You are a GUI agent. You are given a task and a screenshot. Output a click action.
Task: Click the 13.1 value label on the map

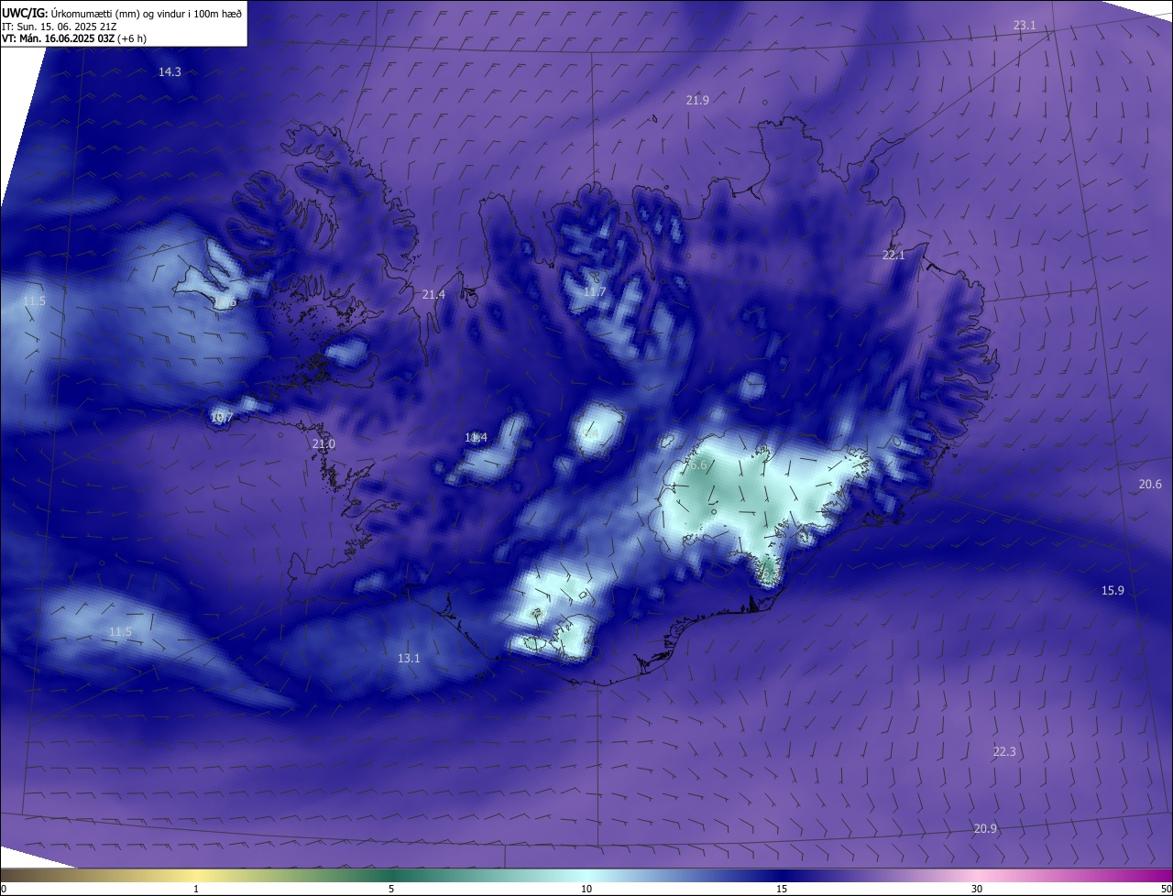pyautogui.click(x=409, y=658)
